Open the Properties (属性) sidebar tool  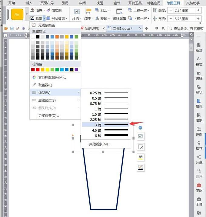[199, 104]
